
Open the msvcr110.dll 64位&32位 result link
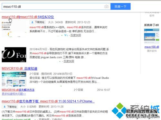(28, 17)
